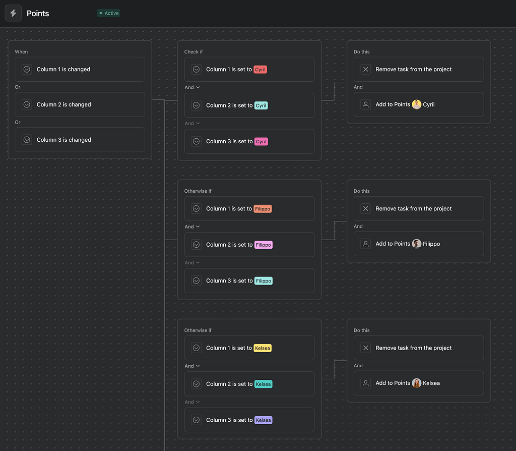
Task: Click the pink Cyril chip on Column 3 condition
Action: tap(261, 141)
